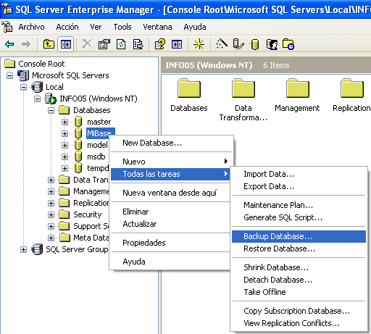The height and width of the screenshot is (334, 371).
Task: Expand the master database node
Action: 64,122
